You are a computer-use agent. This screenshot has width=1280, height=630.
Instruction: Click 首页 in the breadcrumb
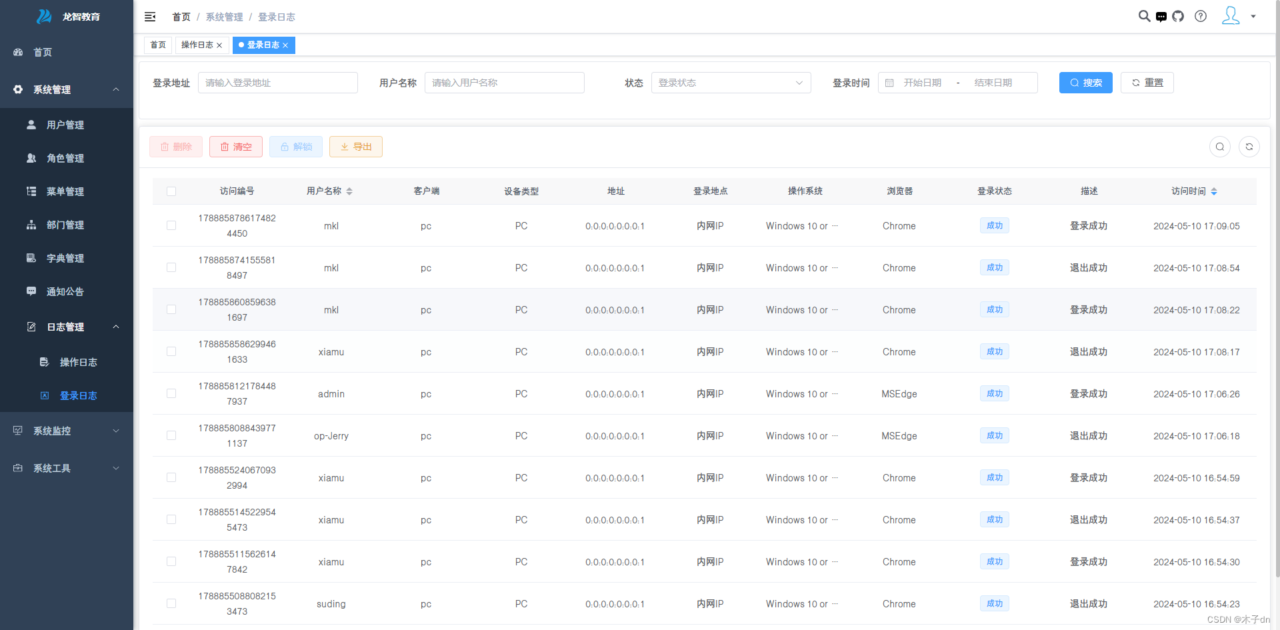[181, 17]
